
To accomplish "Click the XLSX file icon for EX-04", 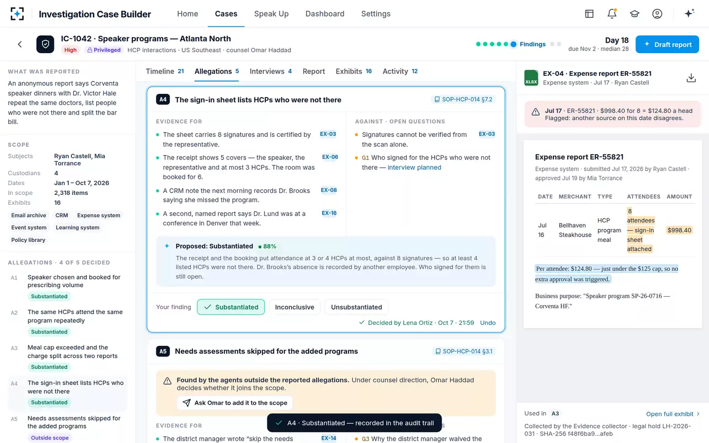I will [x=531, y=78].
